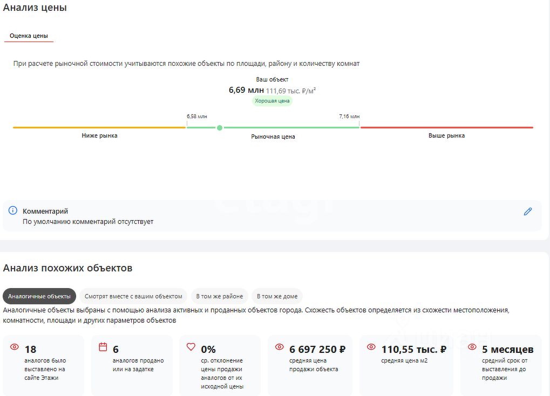This screenshot has height=396, width=550.
Task: Show objects В том же доме
Action: [x=277, y=296]
